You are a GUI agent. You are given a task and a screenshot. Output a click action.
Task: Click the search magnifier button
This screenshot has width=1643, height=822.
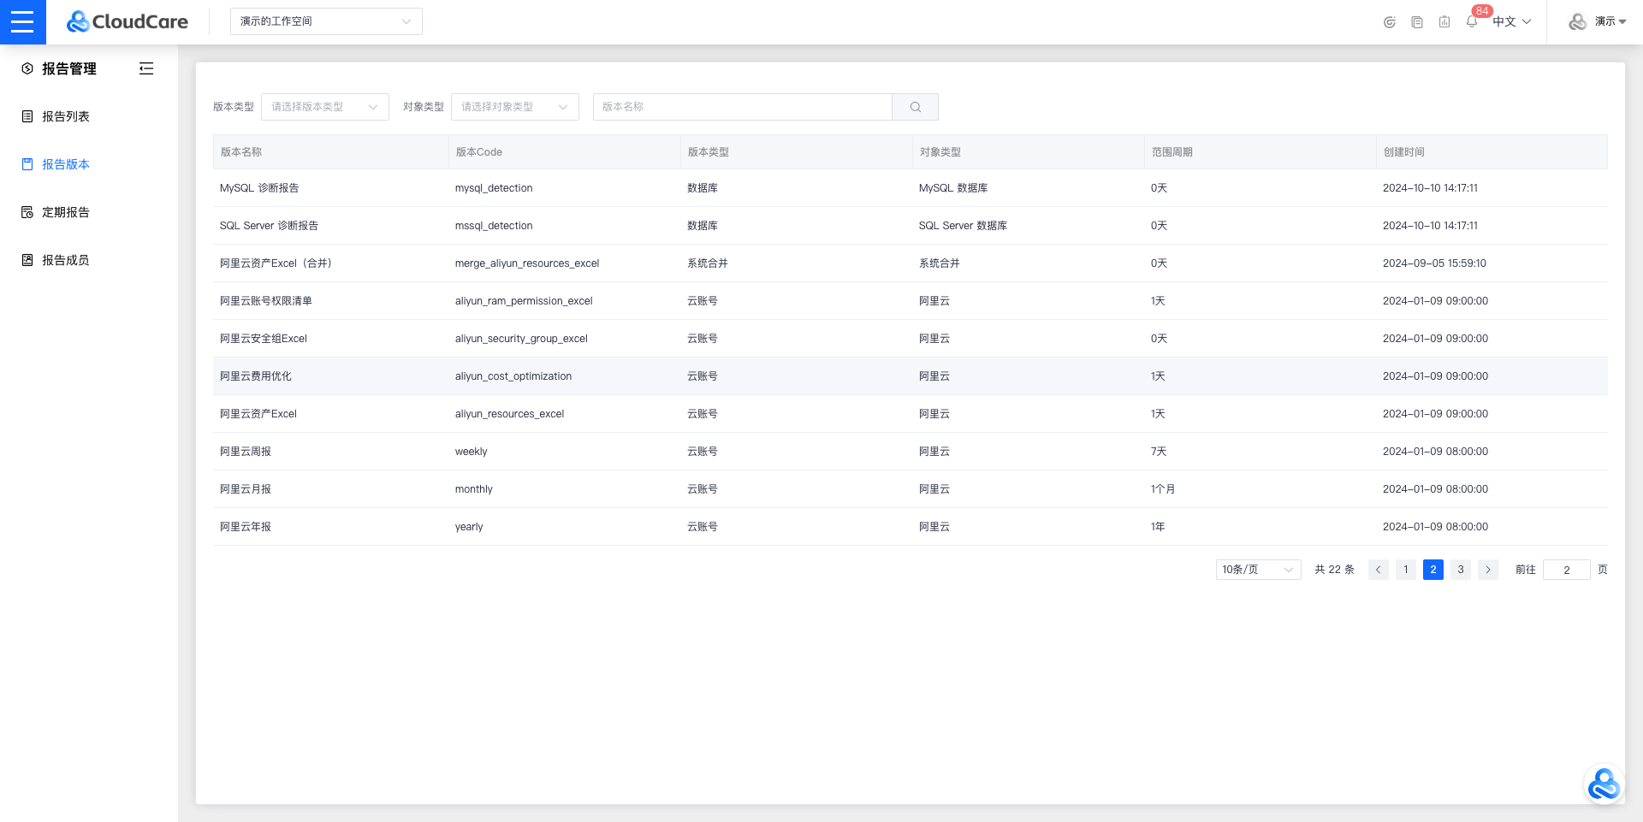click(916, 107)
